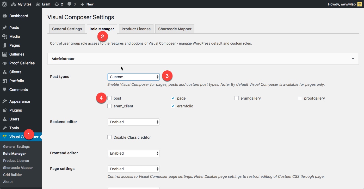The image size is (364, 189).
Task: Click the Administrator role header bar
Action: (x=203, y=59)
